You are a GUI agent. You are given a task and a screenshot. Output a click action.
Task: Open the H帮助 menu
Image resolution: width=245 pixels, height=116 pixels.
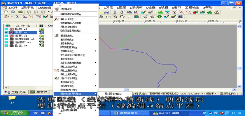(x=208, y=8)
